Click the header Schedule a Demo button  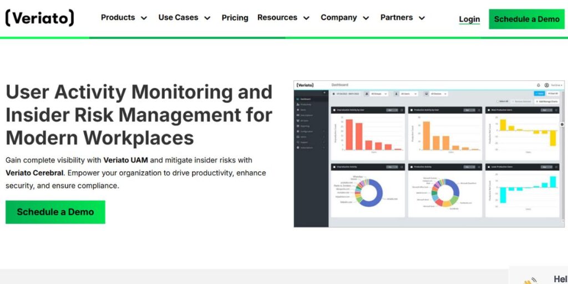click(527, 19)
